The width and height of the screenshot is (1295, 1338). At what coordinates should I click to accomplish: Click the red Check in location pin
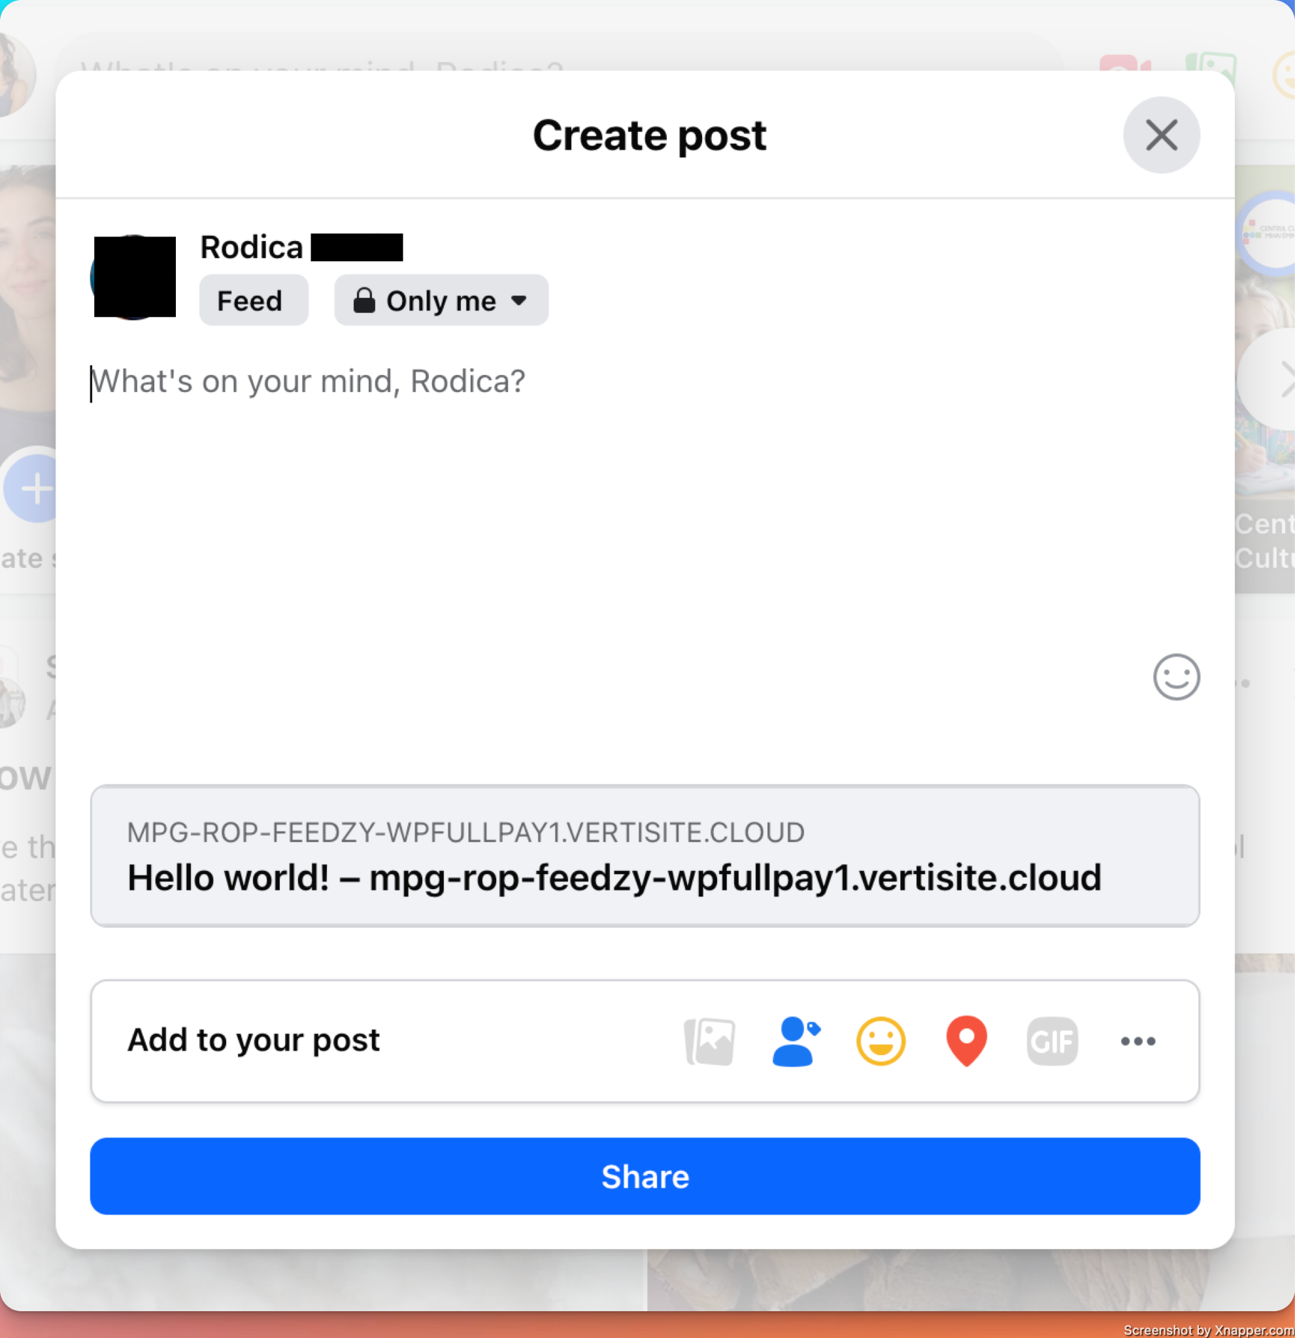966,1041
